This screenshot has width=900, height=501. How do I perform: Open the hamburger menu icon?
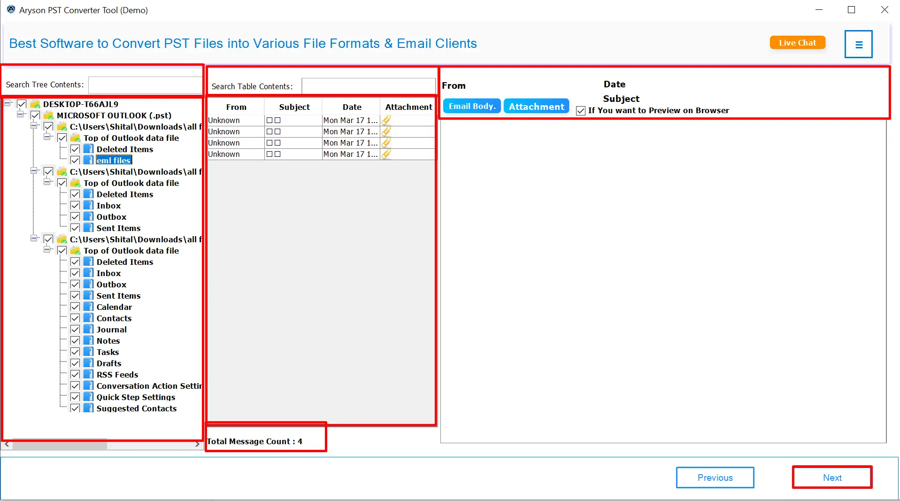point(858,44)
